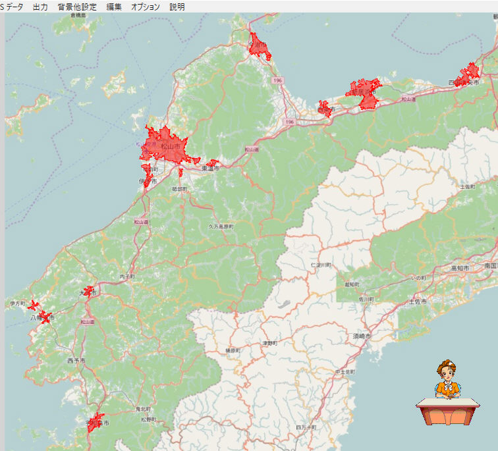The width and height of the screenshot is (498, 451).
Task: Select the red 新居浜市 polygon
Action: [364, 92]
